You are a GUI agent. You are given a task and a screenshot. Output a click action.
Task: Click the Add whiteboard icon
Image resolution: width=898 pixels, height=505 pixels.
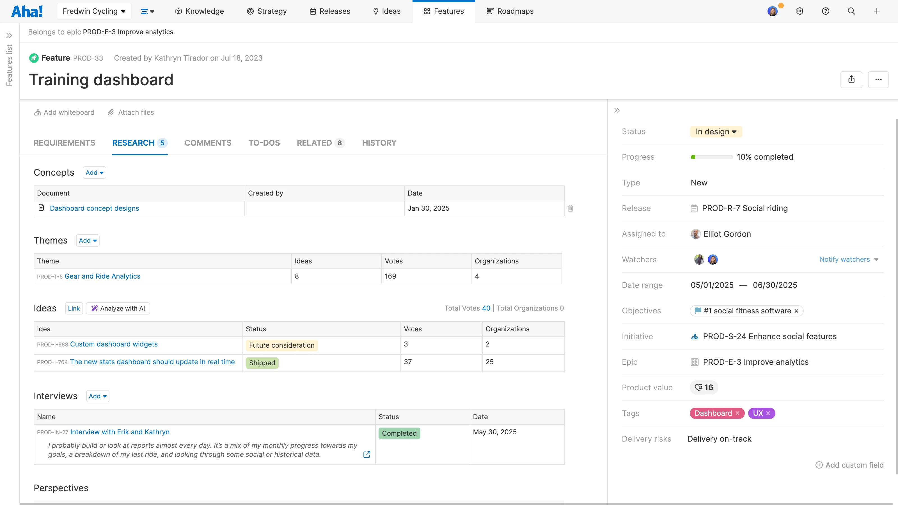tap(38, 112)
